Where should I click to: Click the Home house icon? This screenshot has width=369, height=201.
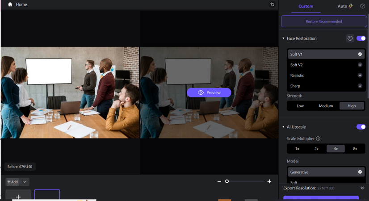[x=10, y=4]
